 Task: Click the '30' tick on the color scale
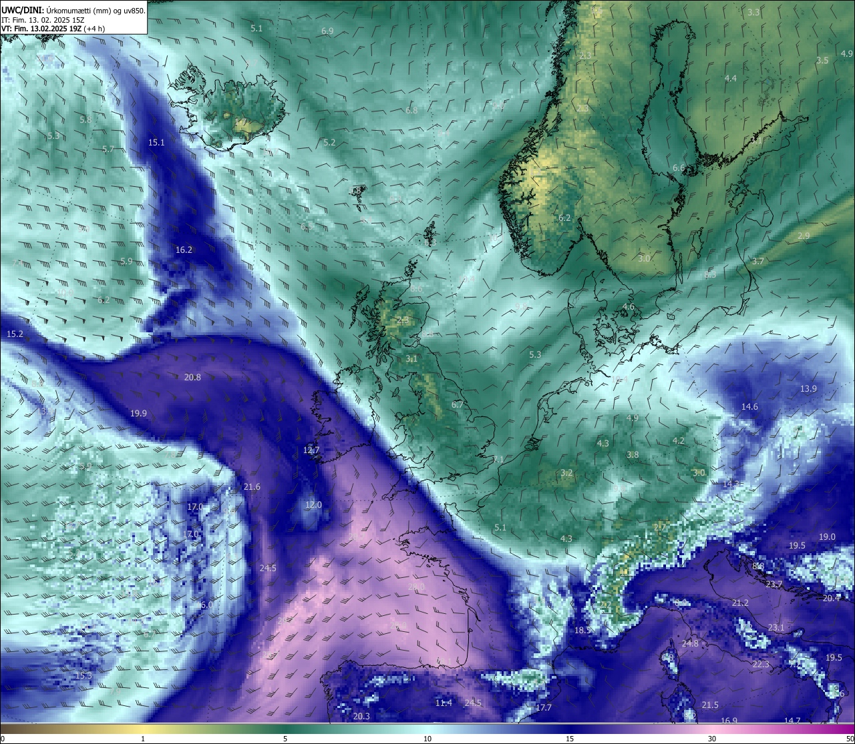[712, 739]
